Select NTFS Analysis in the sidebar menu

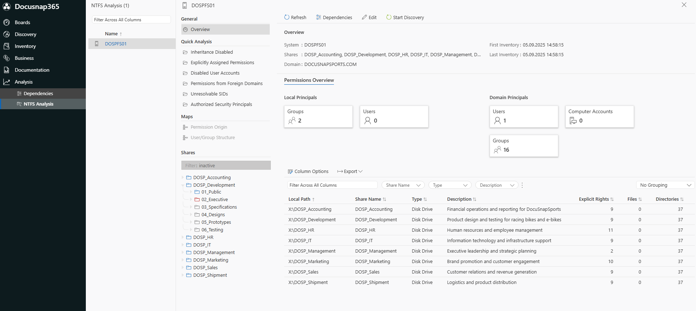(x=38, y=104)
